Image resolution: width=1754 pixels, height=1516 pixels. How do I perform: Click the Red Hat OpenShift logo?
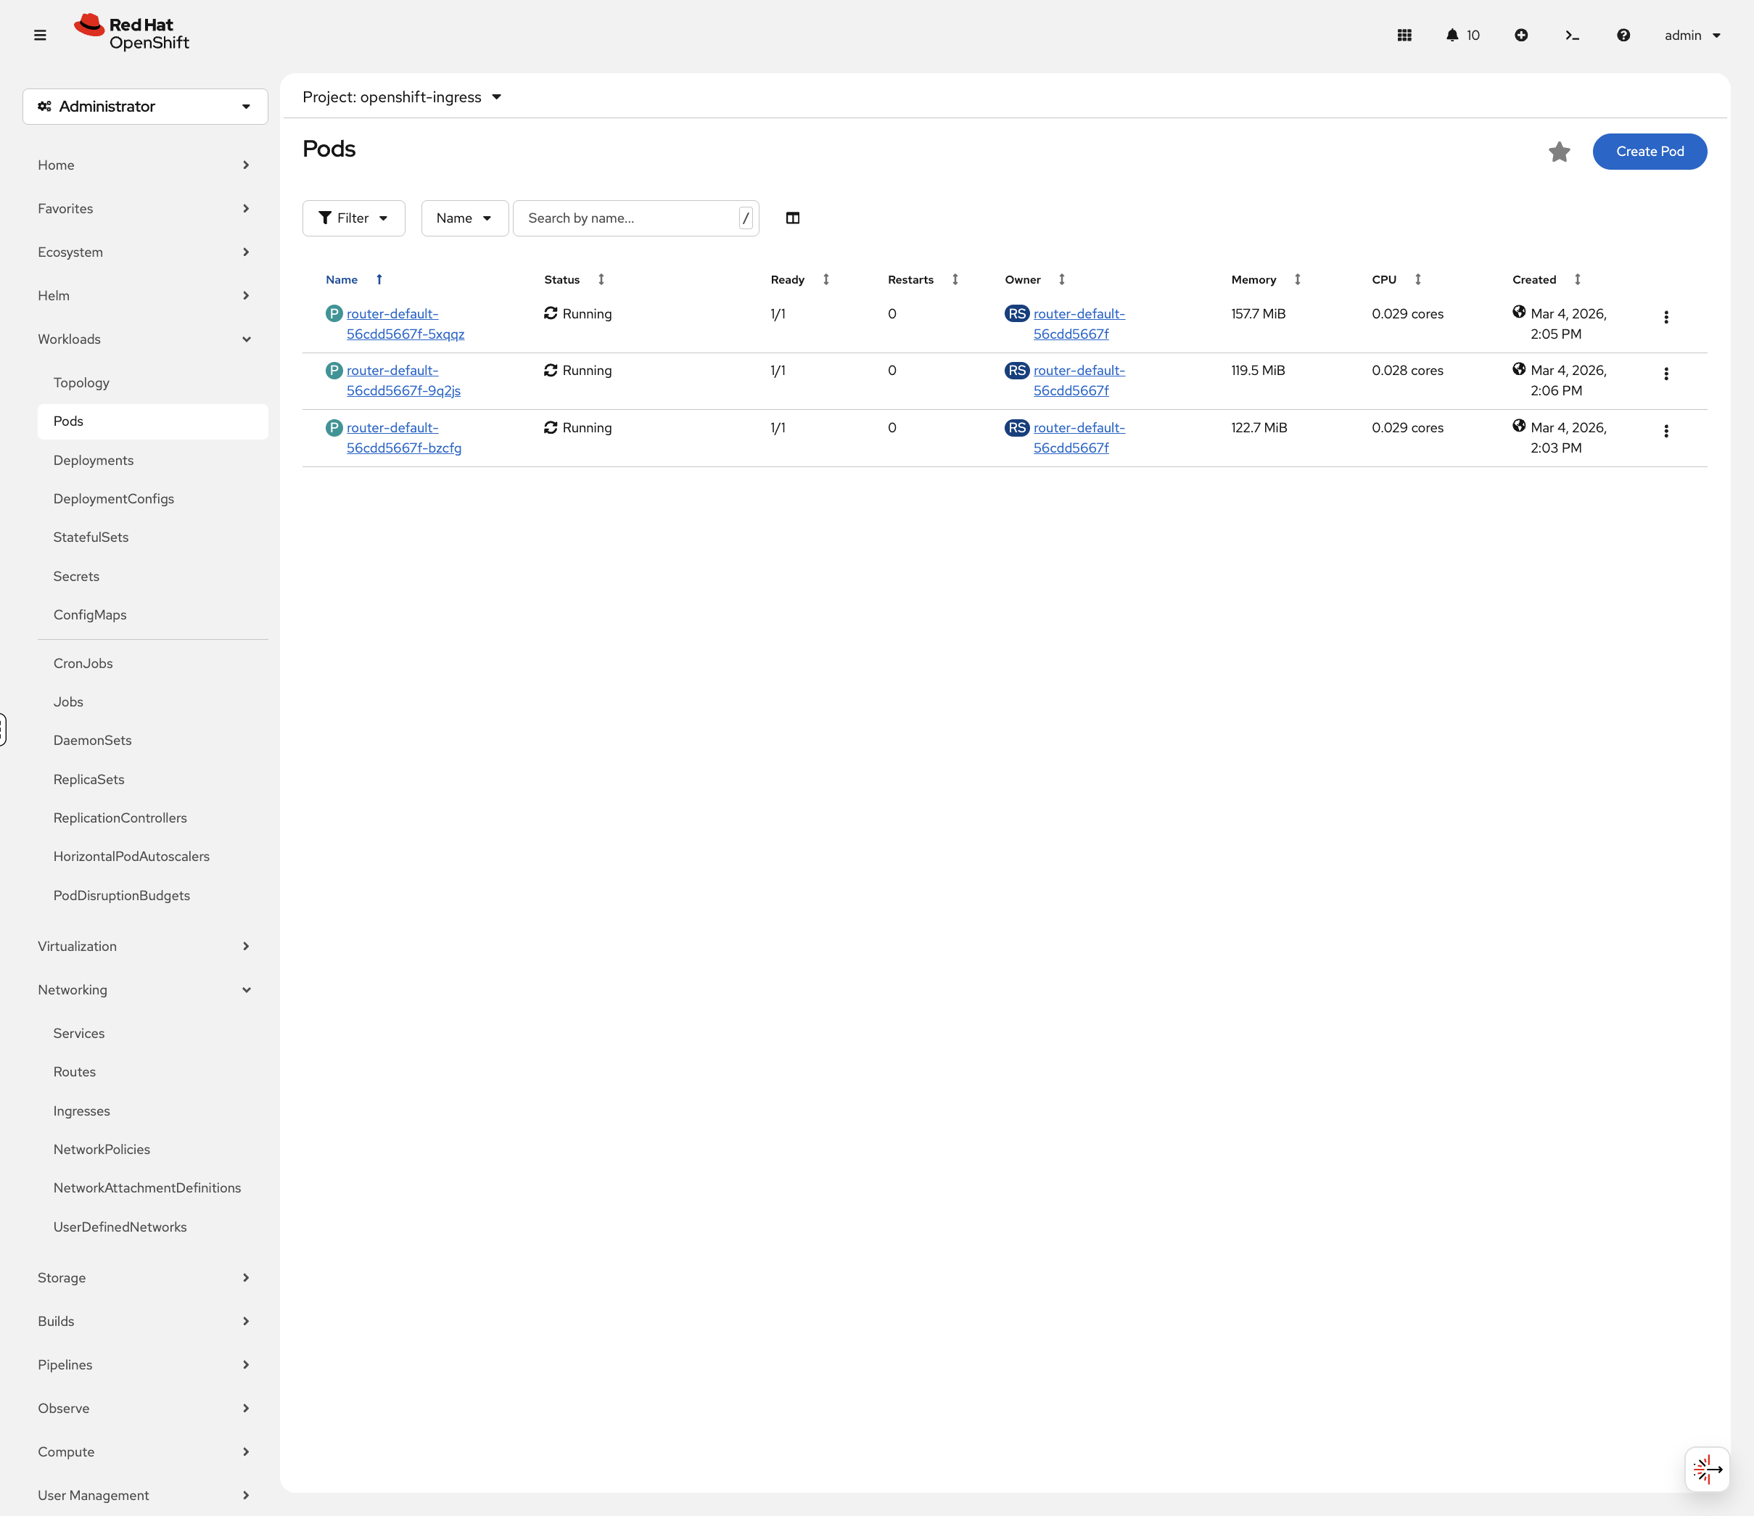tap(131, 31)
